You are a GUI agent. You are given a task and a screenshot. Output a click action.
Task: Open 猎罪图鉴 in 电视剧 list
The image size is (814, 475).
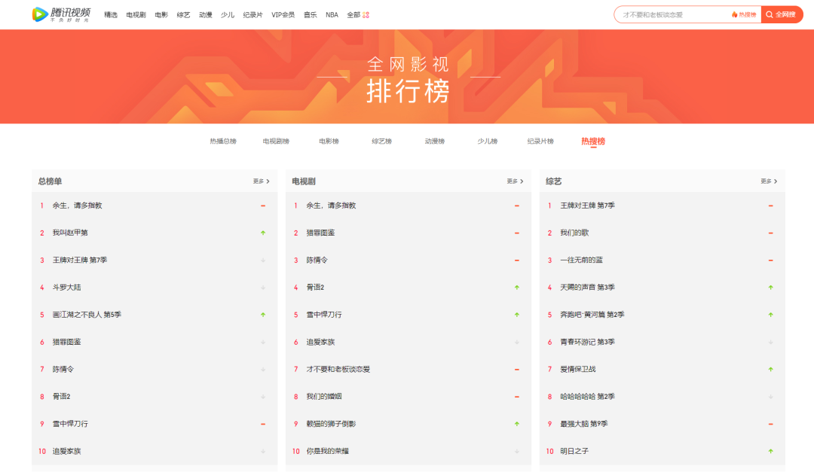[320, 233]
